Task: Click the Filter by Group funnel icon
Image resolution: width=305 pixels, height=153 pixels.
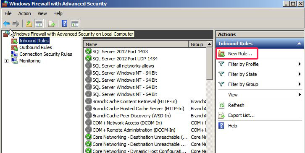Action: click(221, 84)
